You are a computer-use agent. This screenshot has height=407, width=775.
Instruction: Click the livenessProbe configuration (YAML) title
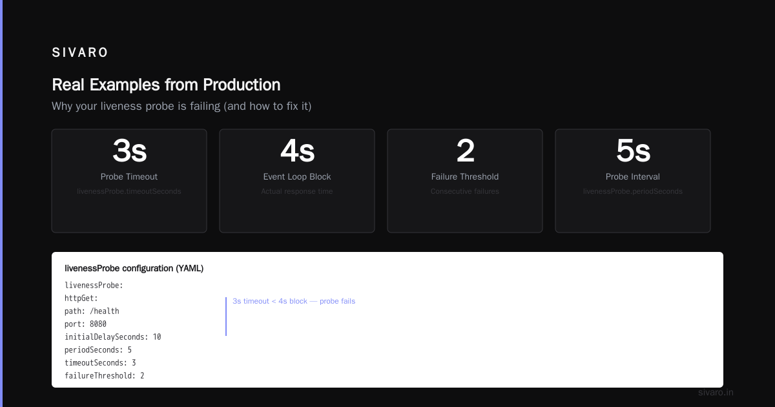[x=134, y=268]
